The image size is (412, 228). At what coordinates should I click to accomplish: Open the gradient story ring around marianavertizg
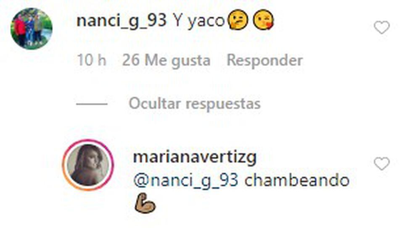click(88, 165)
